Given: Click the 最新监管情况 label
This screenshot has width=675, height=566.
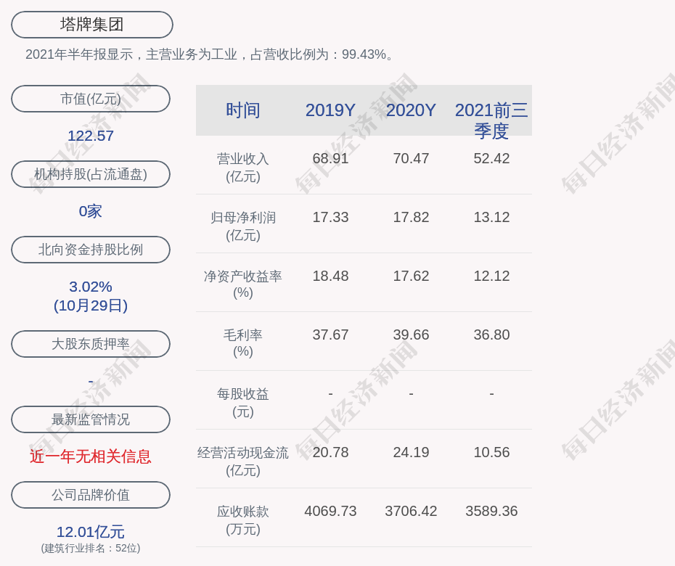Looking at the screenshot, I should pyautogui.click(x=91, y=419).
